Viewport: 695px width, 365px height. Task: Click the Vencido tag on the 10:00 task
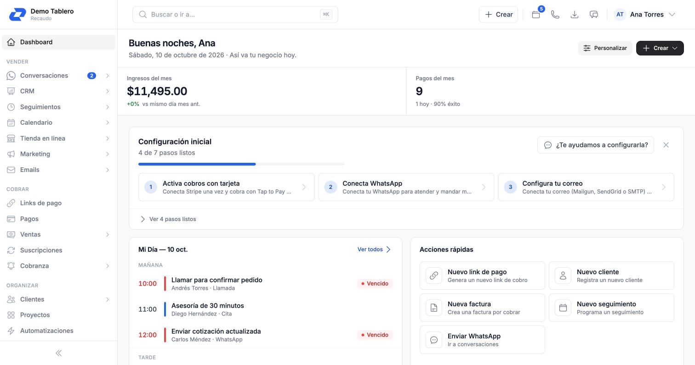pos(375,284)
